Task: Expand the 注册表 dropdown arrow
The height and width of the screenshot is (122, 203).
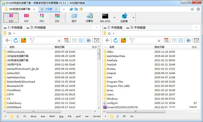Action: click(x=133, y=18)
